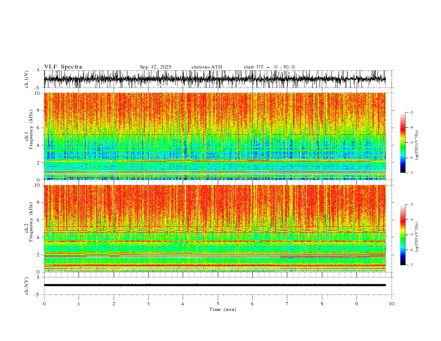Click inside the ch.1 spectrogram panel
The height and width of the screenshot is (341, 441).
(x=214, y=136)
